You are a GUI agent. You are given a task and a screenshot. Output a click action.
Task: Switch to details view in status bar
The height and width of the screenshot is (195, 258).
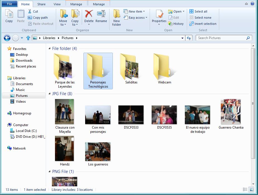click(x=244, y=190)
